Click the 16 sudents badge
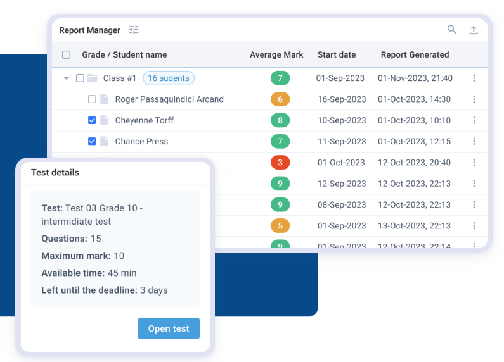 point(169,78)
